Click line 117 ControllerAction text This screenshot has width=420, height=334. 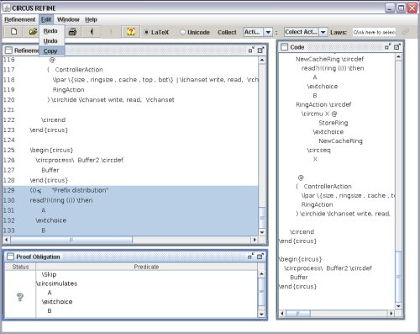[79, 70]
